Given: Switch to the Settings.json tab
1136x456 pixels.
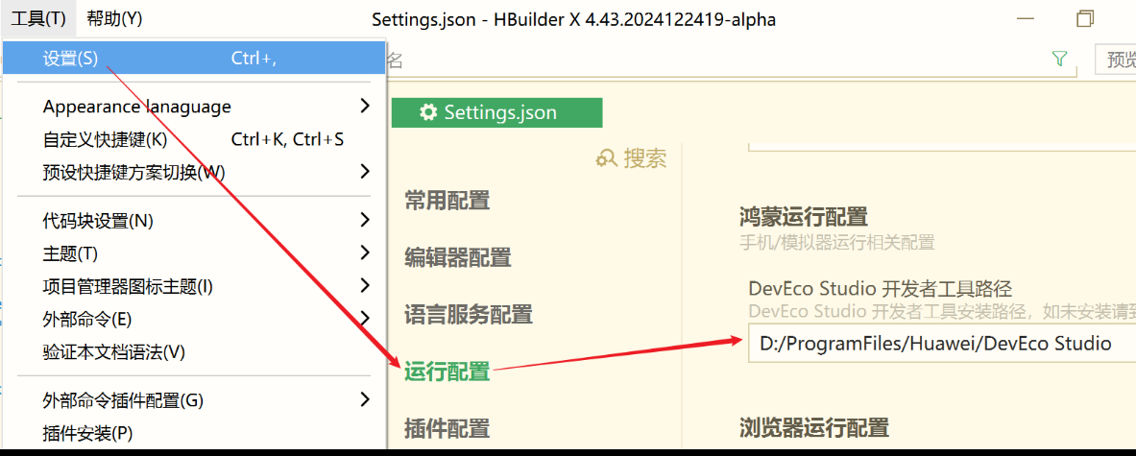Looking at the screenshot, I should coord(497,112).
